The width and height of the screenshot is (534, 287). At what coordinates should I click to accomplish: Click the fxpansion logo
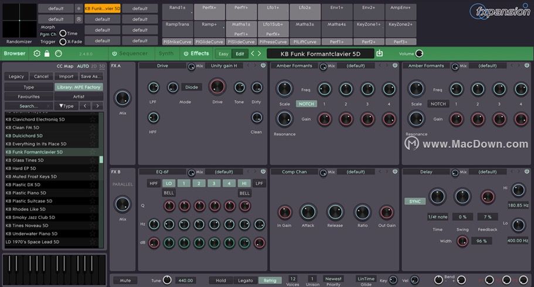[499, 12]
